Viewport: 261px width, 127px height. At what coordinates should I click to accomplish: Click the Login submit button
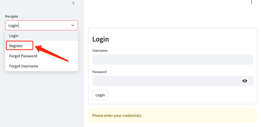100,95
